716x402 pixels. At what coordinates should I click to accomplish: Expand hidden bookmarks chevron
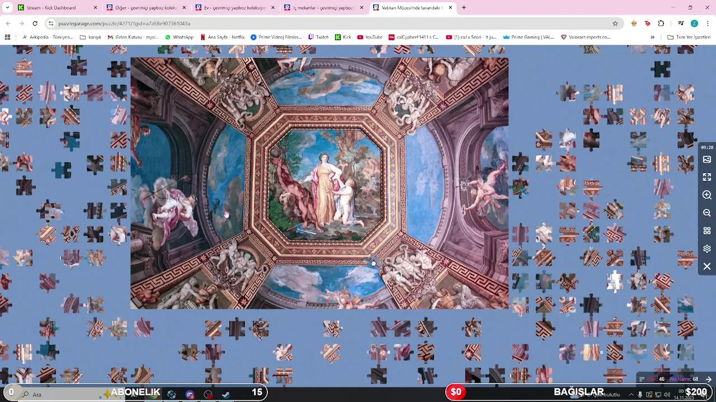click(652, 37)
